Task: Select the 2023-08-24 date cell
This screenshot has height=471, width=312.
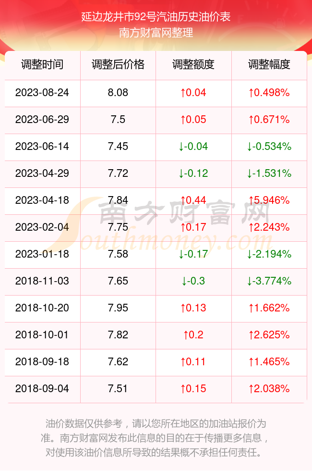Action: pyautogui.click(x=42, y=92)
